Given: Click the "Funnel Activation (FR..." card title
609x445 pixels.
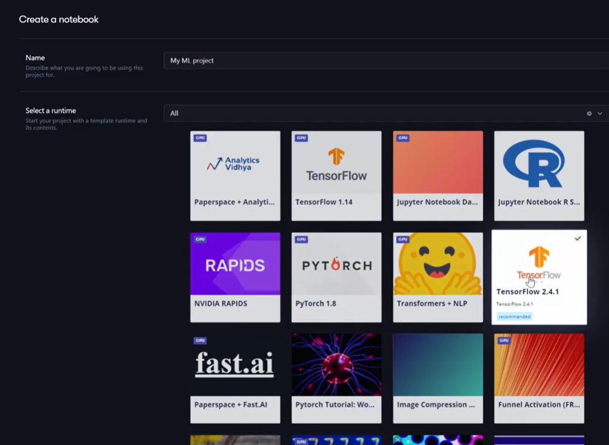Looking at the screenshot, I should point(539,405).
